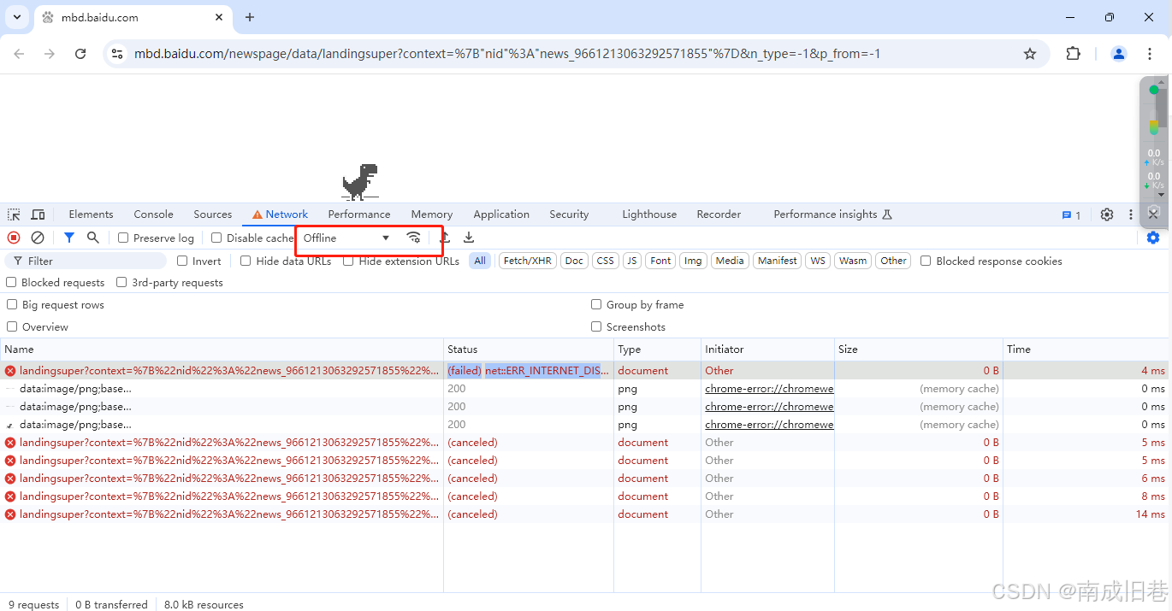Open the network search panel
This screenshot has height=611, width=1172.
click(x=92, y=238)
